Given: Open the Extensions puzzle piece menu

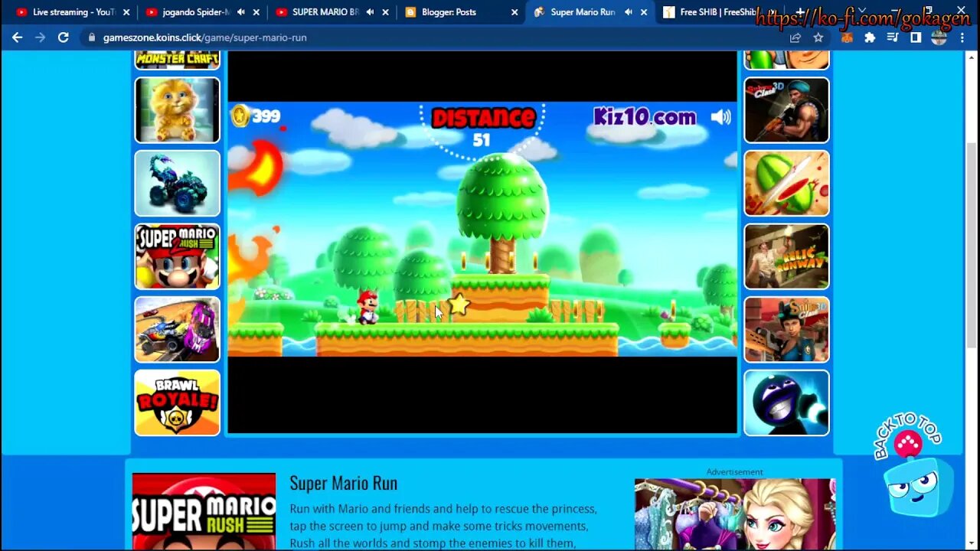Looking at the screenshot, I should 870,37.
